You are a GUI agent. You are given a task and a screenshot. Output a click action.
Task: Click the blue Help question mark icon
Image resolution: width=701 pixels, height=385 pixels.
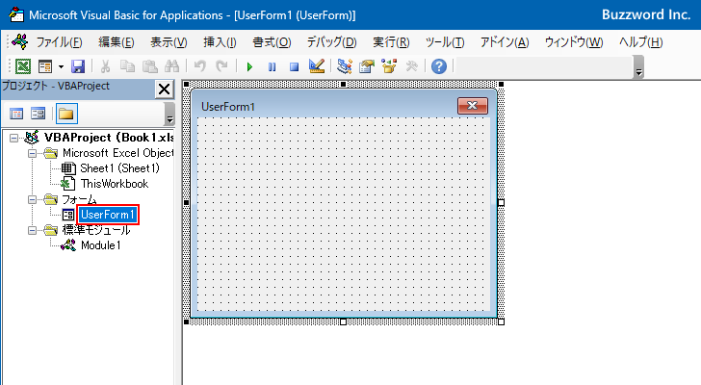439,66
